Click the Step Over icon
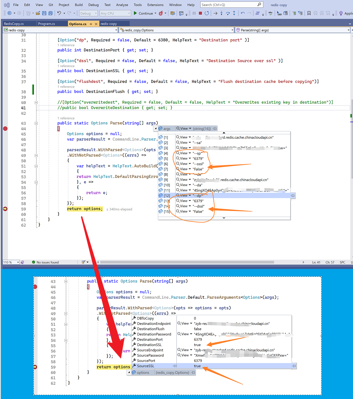This screenshot has width=353, height=399. coord(228,13)
